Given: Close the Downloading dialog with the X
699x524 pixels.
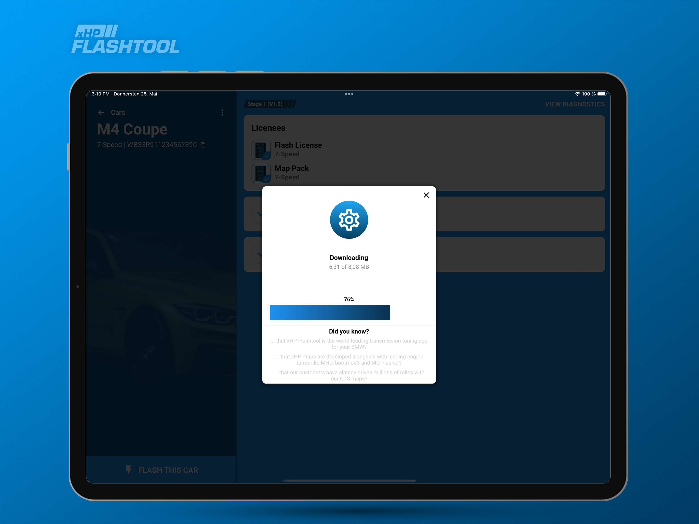Looking at the screenshot, I should [x=426, y=195].
